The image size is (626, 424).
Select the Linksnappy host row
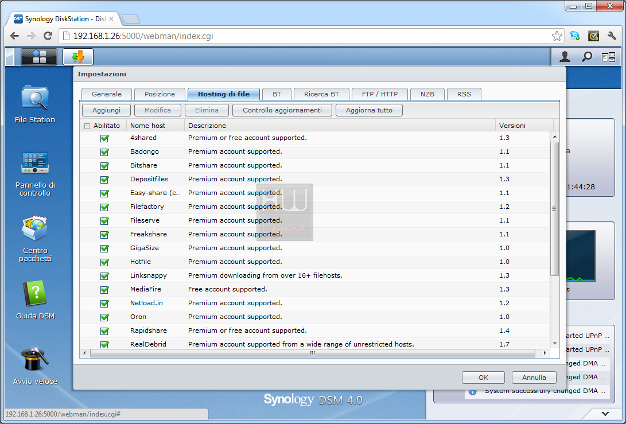[x=315, y=276]
